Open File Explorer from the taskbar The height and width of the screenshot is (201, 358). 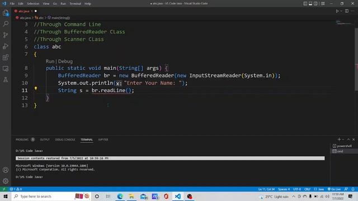pos(131,196)
